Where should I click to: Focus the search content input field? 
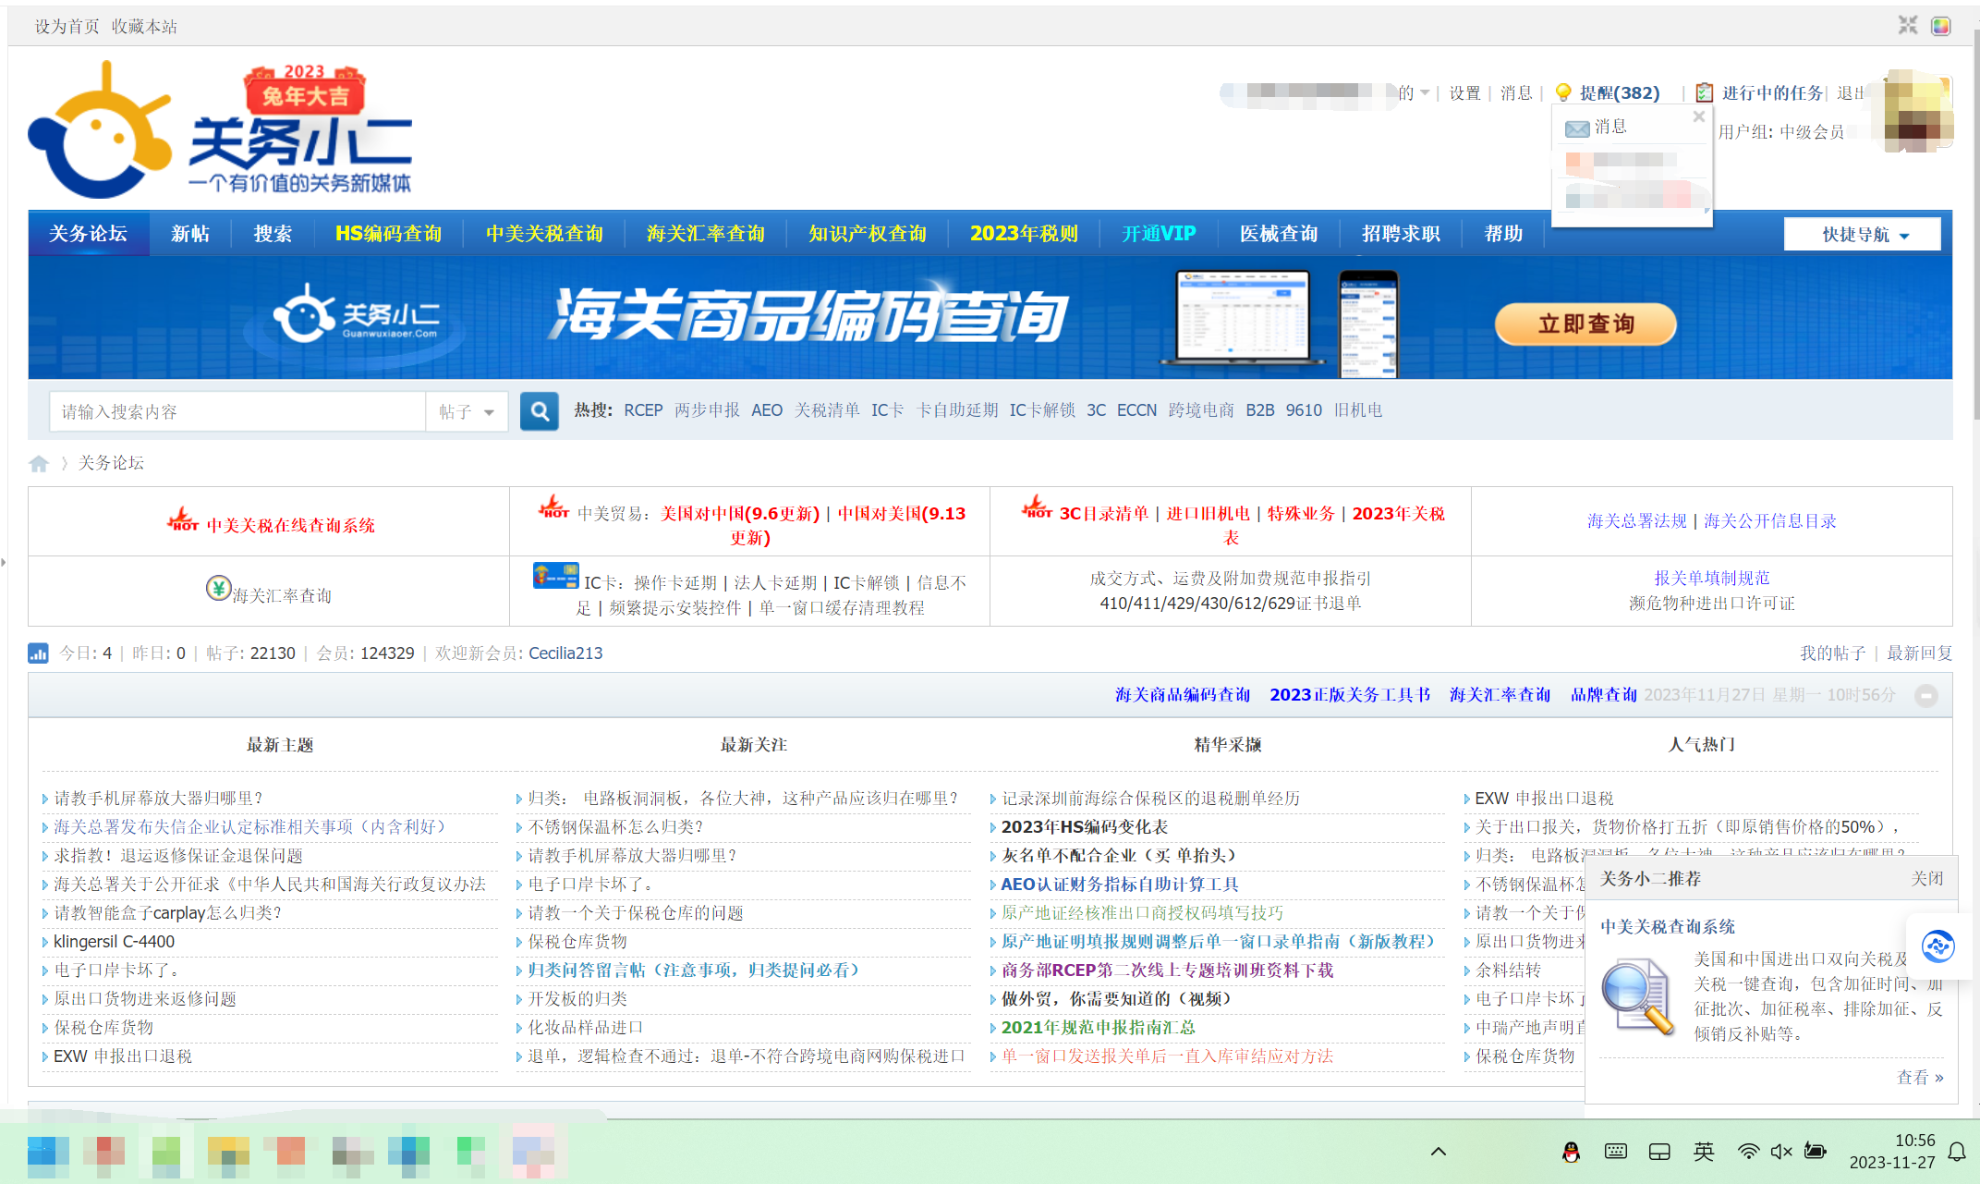[x=238, y=411]
